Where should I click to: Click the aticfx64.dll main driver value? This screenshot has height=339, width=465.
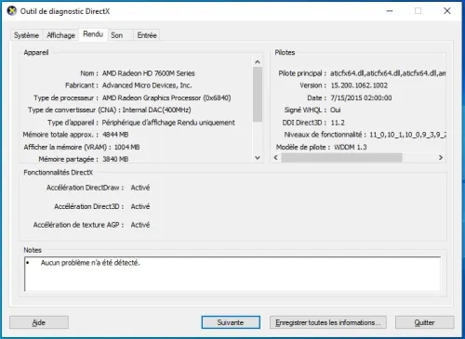tap(388, 73)
